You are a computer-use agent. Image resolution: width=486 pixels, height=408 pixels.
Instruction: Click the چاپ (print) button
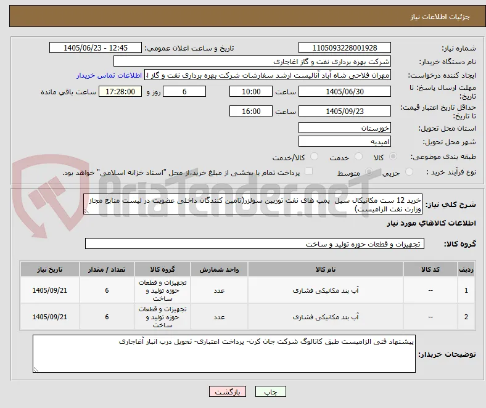[270, 391]
